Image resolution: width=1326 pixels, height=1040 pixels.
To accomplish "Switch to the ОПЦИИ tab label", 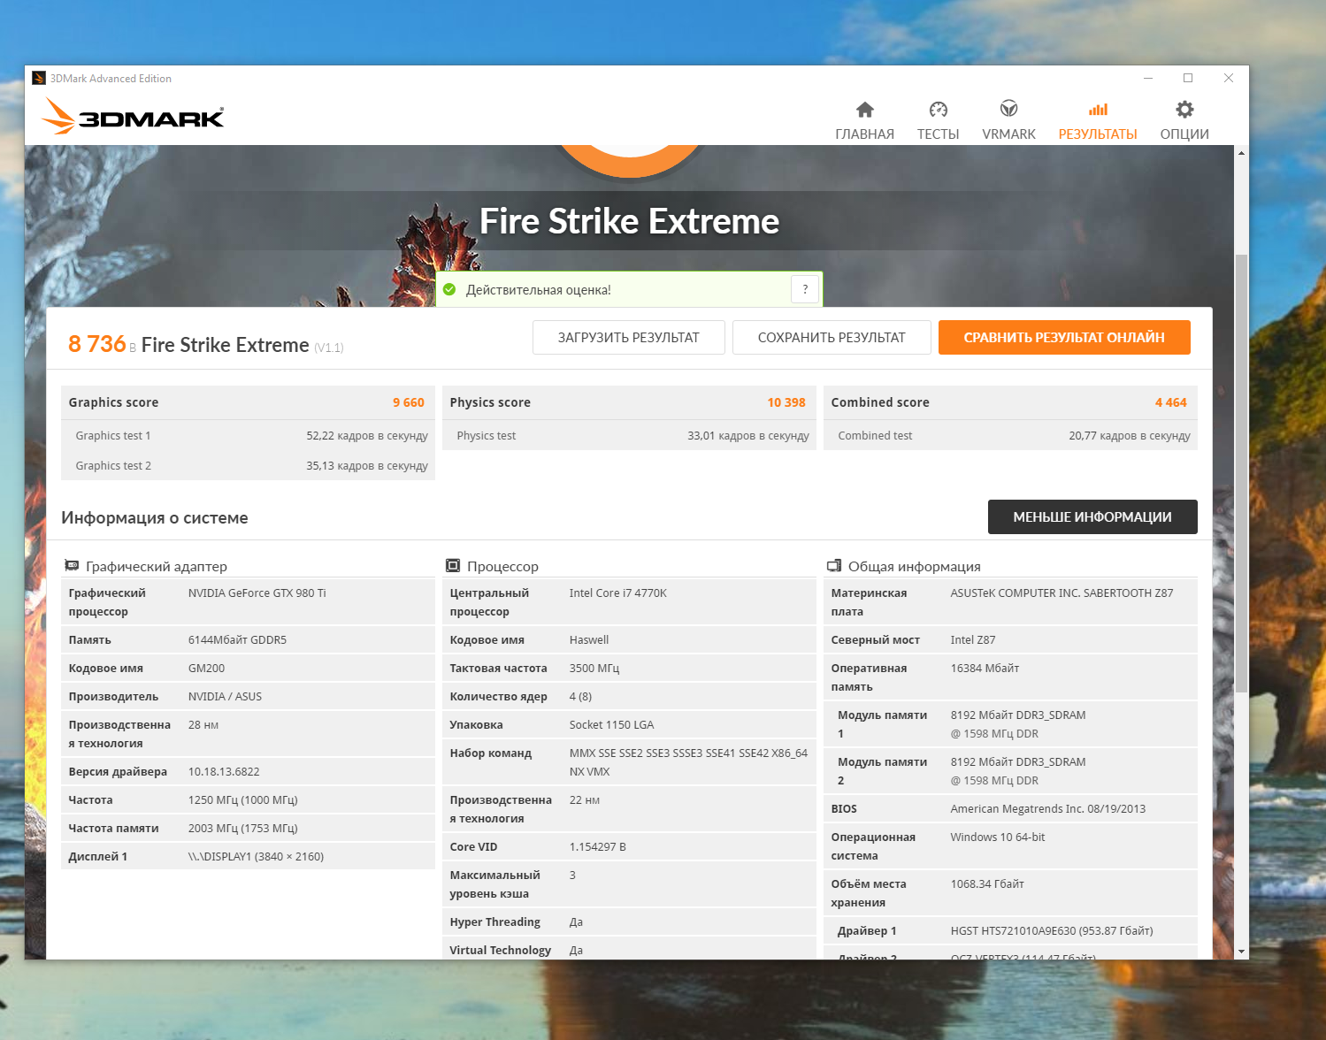I will point(1184,134).
